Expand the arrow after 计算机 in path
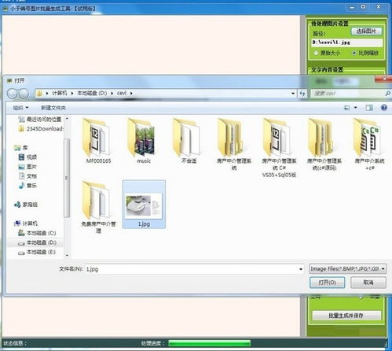392x351 pixels. 72,93
